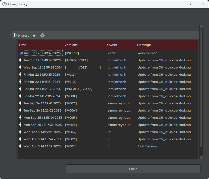Image resolution: width=209 pixels, height=179 pixels.
Task: Select timestamp Fri Mar 22 14:45:31 2024
Action: coord(42,82)
